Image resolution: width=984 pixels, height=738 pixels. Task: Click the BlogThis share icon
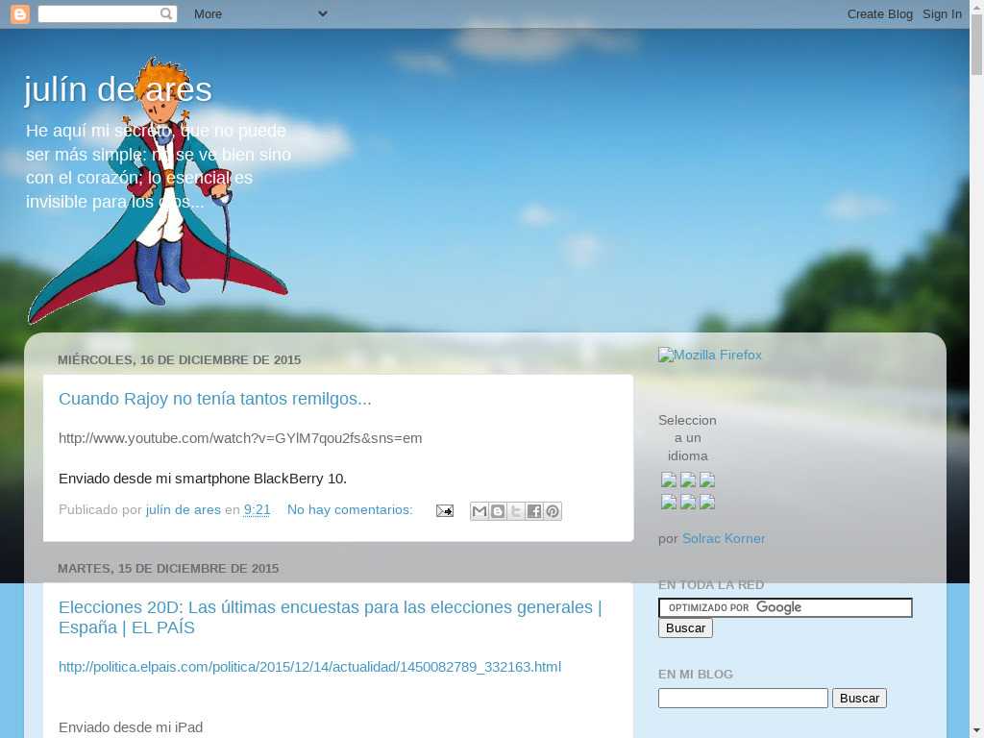tap(498, 511)
